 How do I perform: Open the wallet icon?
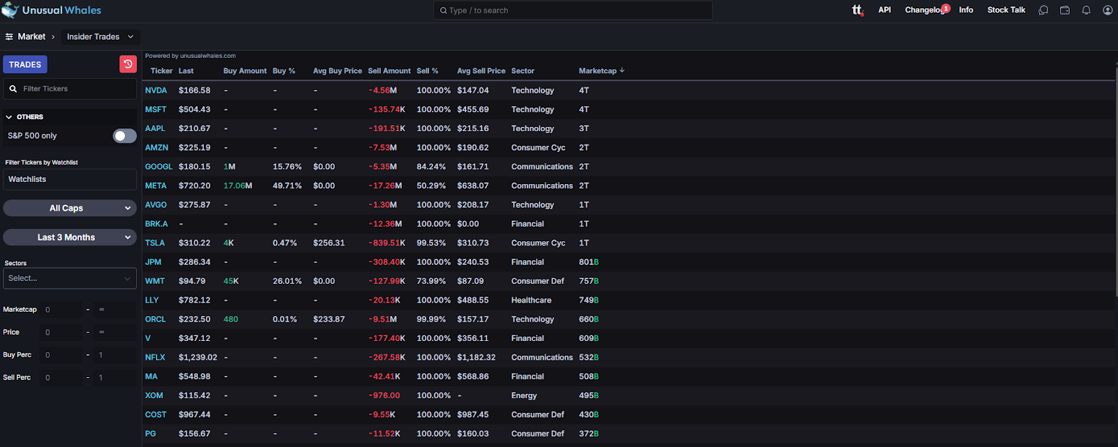[1065, 10]
